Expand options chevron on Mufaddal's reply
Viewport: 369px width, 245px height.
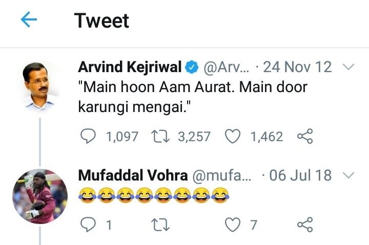point(348,175)
